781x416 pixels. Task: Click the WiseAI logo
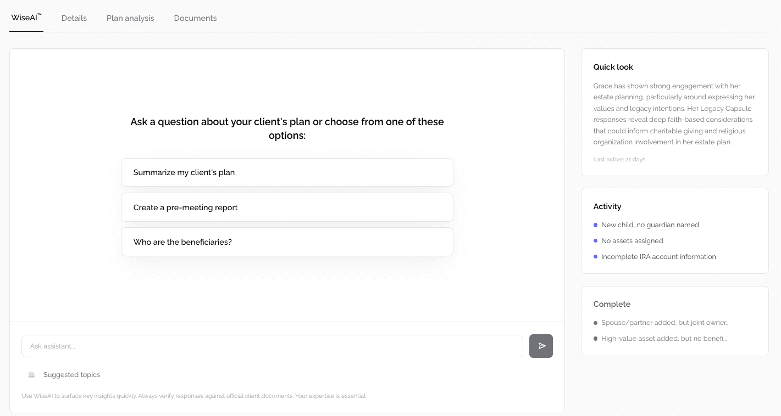tap(26, 17)
